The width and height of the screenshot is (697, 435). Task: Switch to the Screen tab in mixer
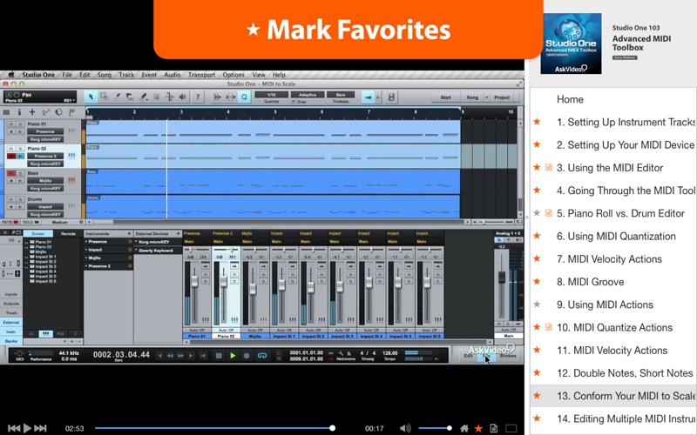tap(38, 233)
